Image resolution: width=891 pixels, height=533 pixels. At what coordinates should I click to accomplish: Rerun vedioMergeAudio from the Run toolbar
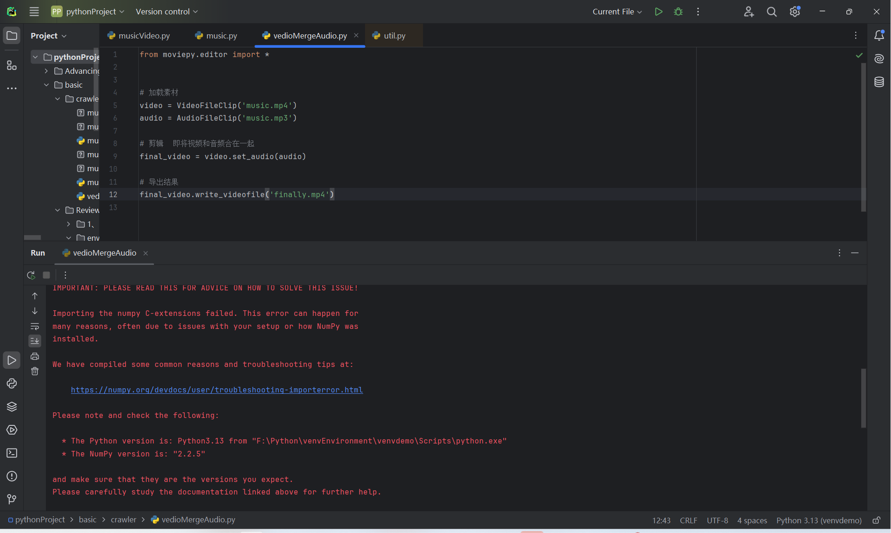[x=31, y=275]
